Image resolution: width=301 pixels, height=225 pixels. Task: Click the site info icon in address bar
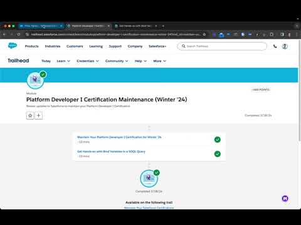click(x=27, y=34)
